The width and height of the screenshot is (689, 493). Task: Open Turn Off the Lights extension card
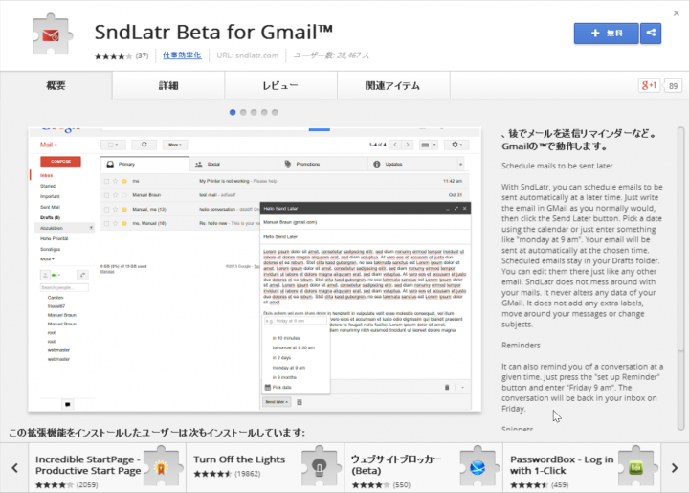pyautogui.click(x=265, y=468)
